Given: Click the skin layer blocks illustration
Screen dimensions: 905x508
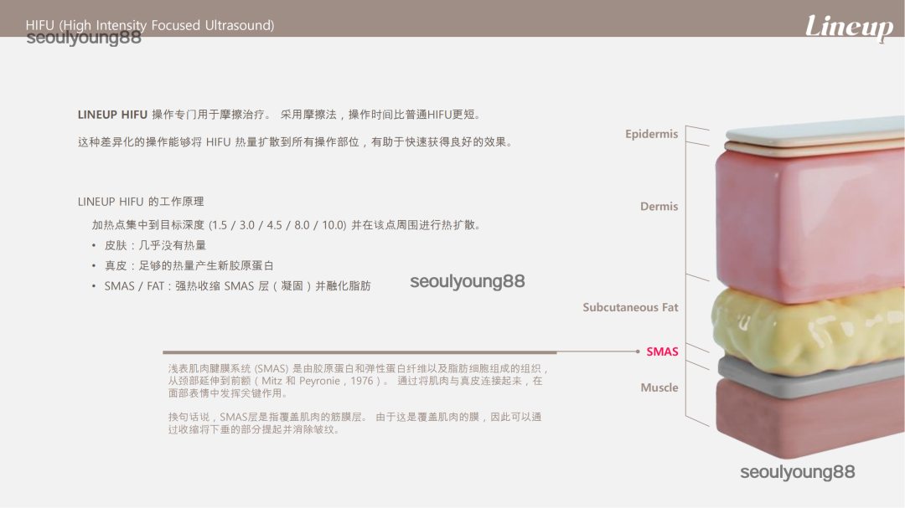Looking at the screenshot, I should pos(808,285).
